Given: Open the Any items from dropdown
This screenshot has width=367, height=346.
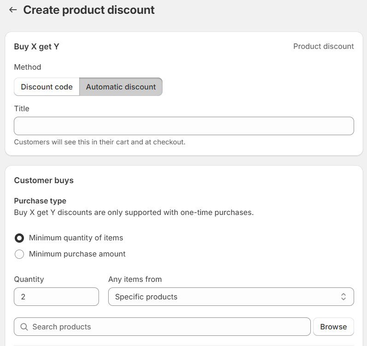Looking at the screenshot, I should coord(230,297).
